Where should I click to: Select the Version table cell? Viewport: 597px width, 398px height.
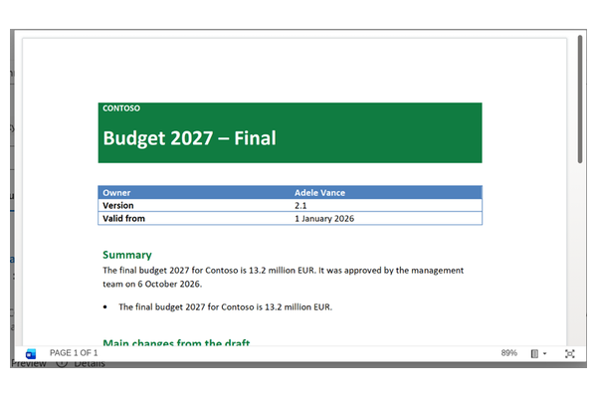(x=196, y=205)
